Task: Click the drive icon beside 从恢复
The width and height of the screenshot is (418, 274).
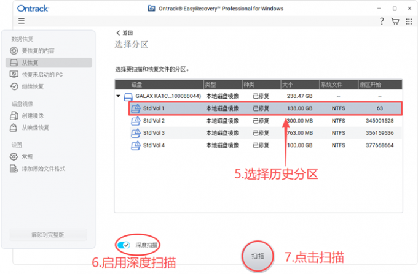Action: [14, 63]
